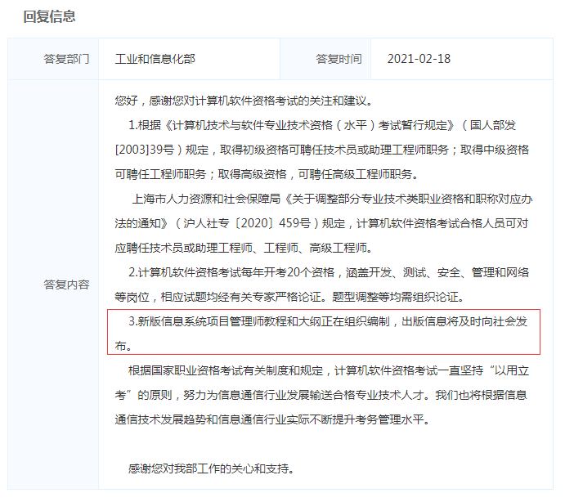Click the line starting 法的通知》（沪人社专

click(x=321, y=223)
